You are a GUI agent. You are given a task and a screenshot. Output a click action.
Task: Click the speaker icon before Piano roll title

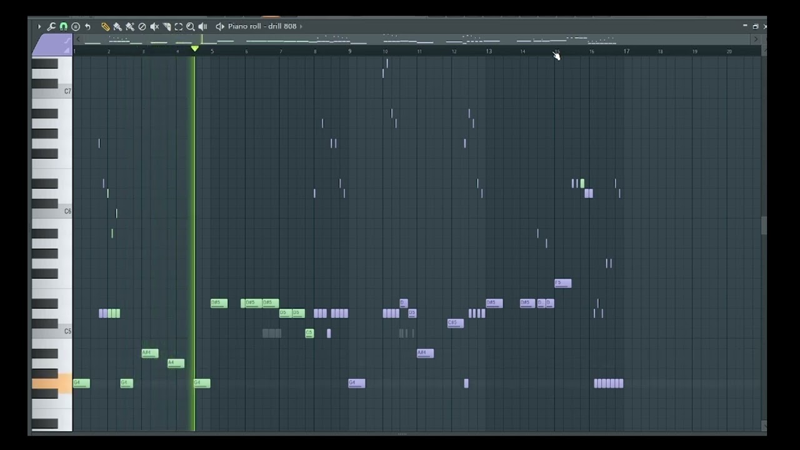(x=219, y=26)
